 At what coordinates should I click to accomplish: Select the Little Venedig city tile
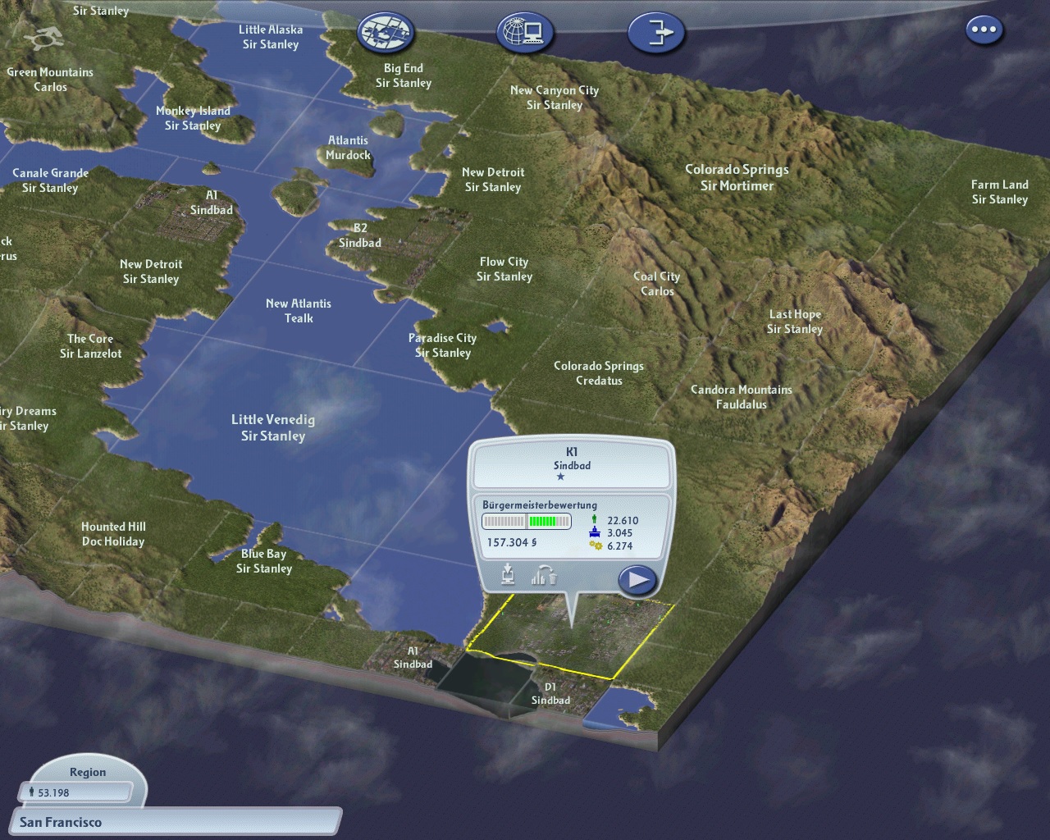click(x=273, y=427)
